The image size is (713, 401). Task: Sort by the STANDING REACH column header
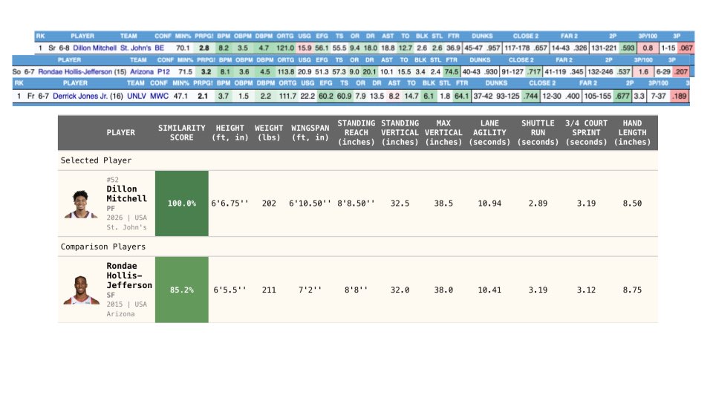tap(356, 132)
